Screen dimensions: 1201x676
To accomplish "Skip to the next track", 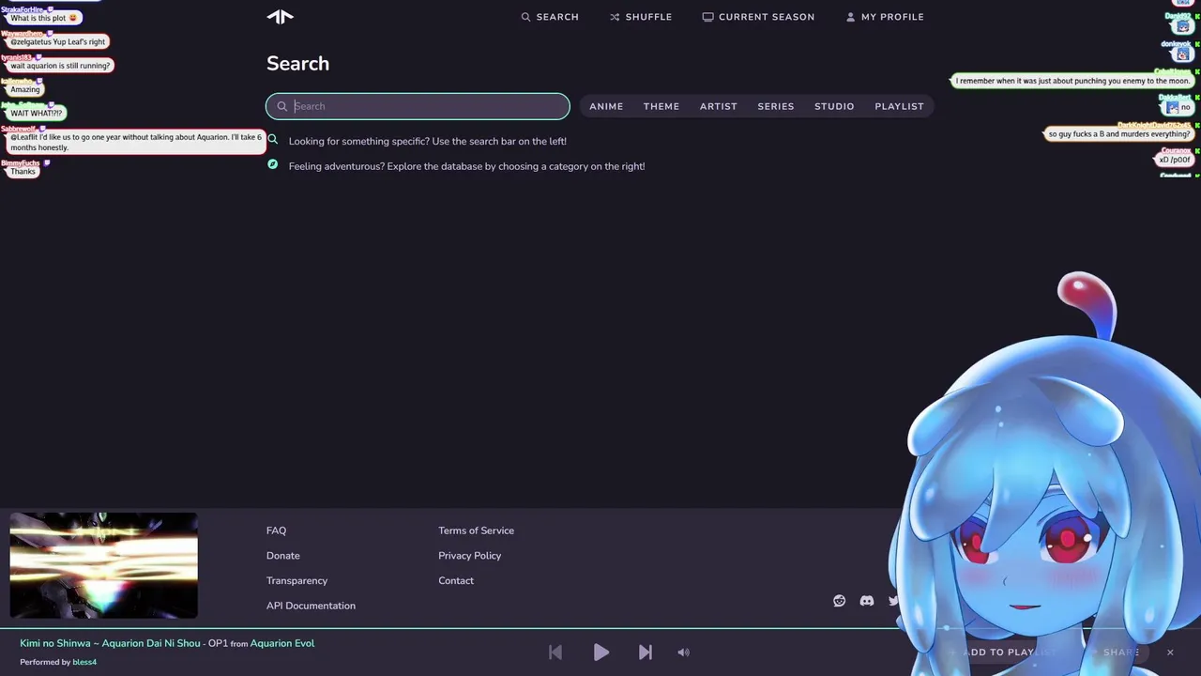I will [x=646, y=652].
